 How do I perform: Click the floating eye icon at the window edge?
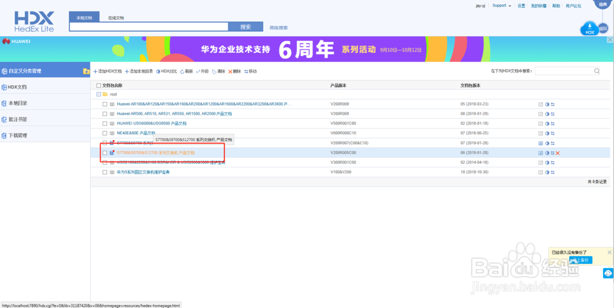(608, 273)
